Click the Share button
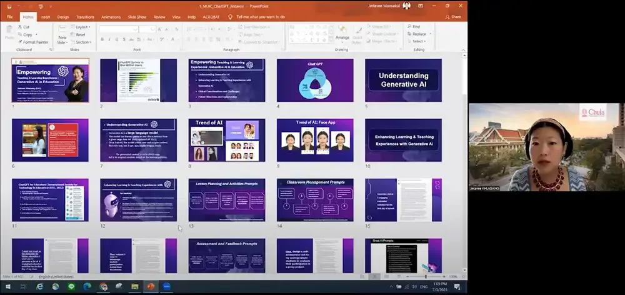Screen dimensions: 625x295 click(x=453, y=17)
